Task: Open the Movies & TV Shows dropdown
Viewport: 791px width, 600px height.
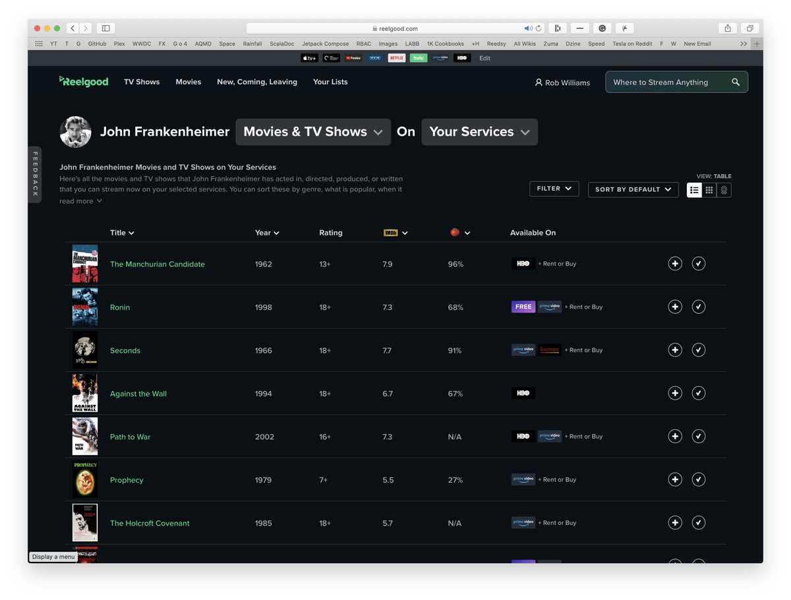Action: click(x=313, y=132)
